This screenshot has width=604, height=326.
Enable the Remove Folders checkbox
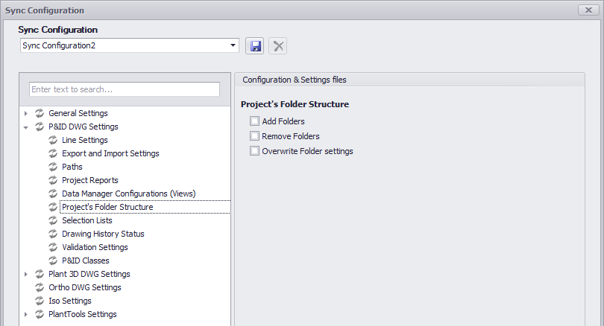pos(254,136)
